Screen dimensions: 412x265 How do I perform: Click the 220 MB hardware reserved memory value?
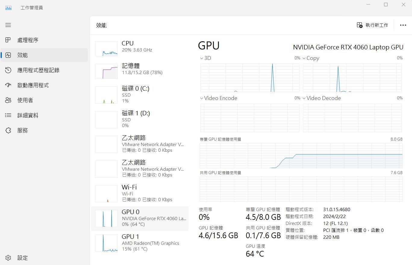click(x=331, y=237)
